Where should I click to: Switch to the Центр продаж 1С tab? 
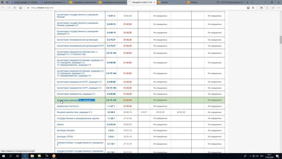pyautogui.click(x=25, y=2)
